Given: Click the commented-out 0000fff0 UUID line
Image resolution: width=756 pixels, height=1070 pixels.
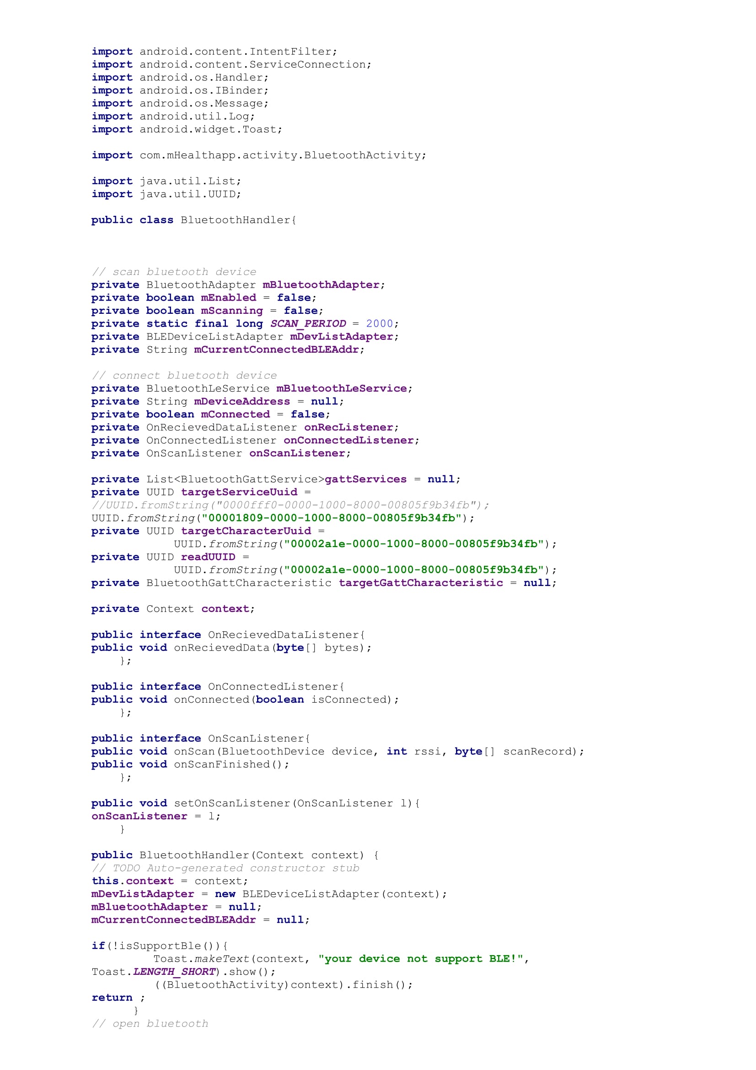Looking at the screenshot, I should (290, 505).
